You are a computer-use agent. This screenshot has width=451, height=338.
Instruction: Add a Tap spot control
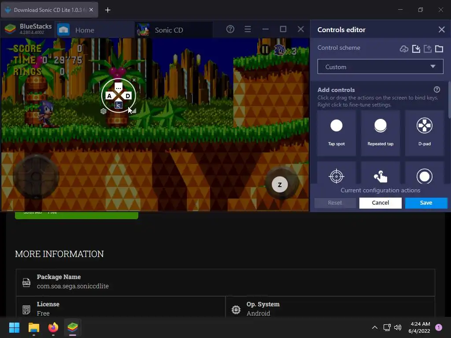336,133
